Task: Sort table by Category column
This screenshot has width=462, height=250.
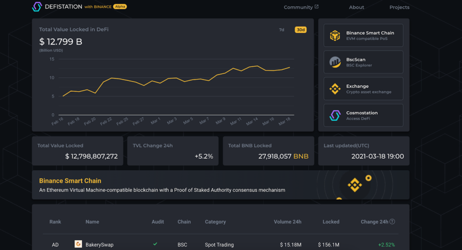Action: [x=215, y=222]
